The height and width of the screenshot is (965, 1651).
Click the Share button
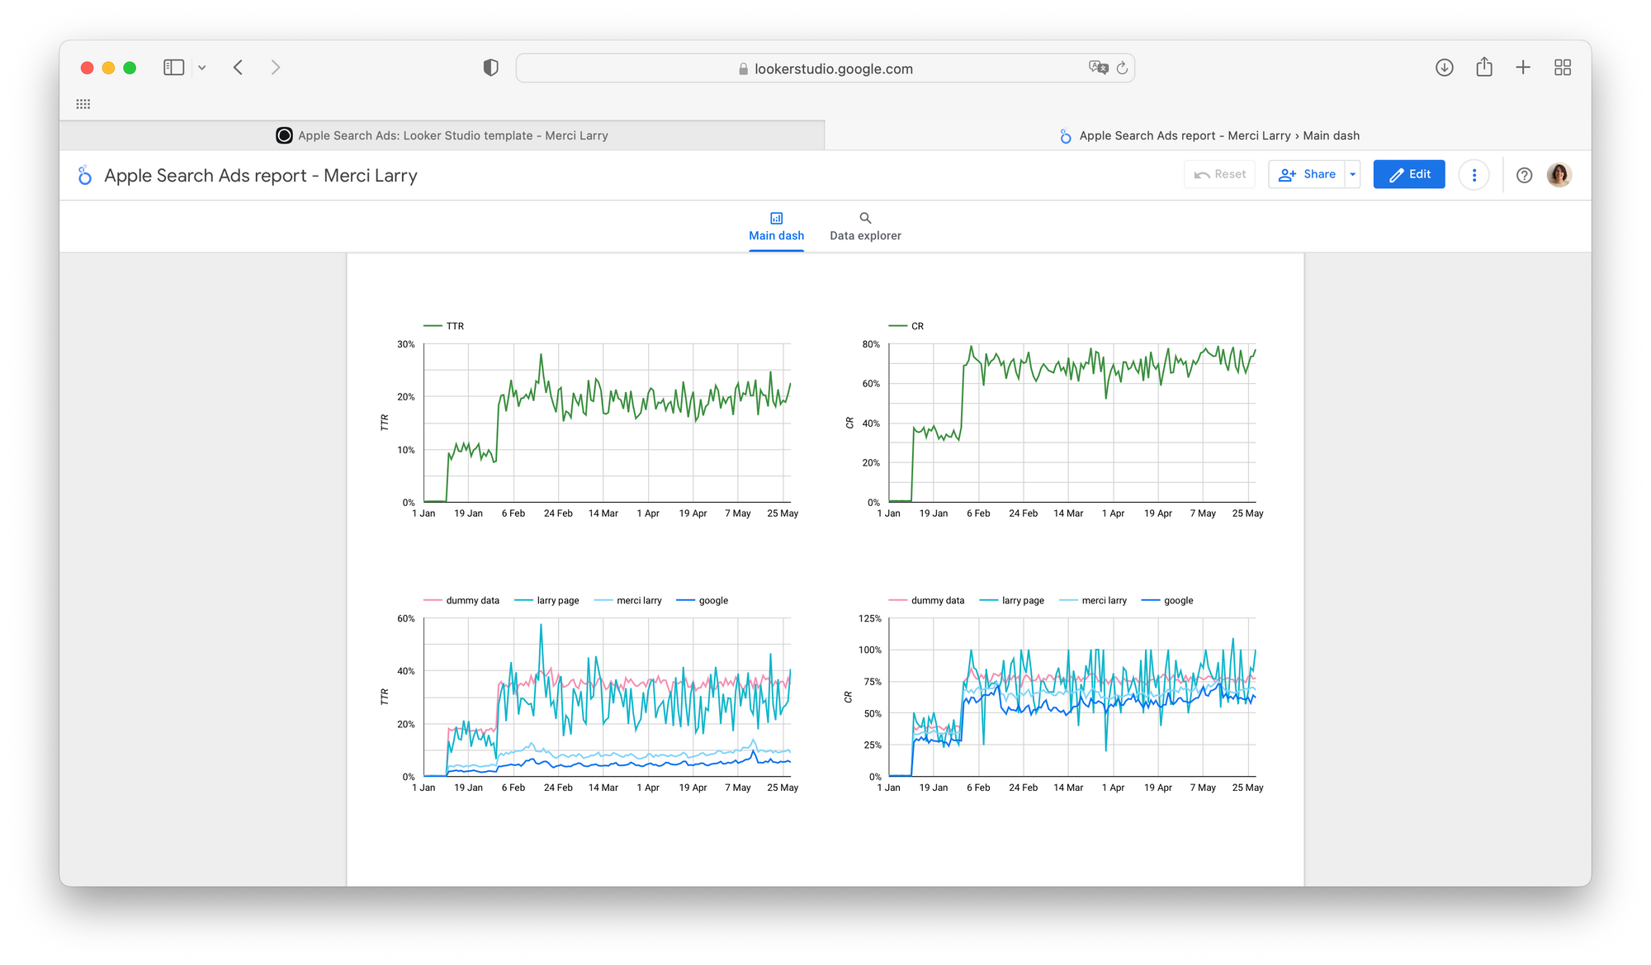coord(1308,174)
